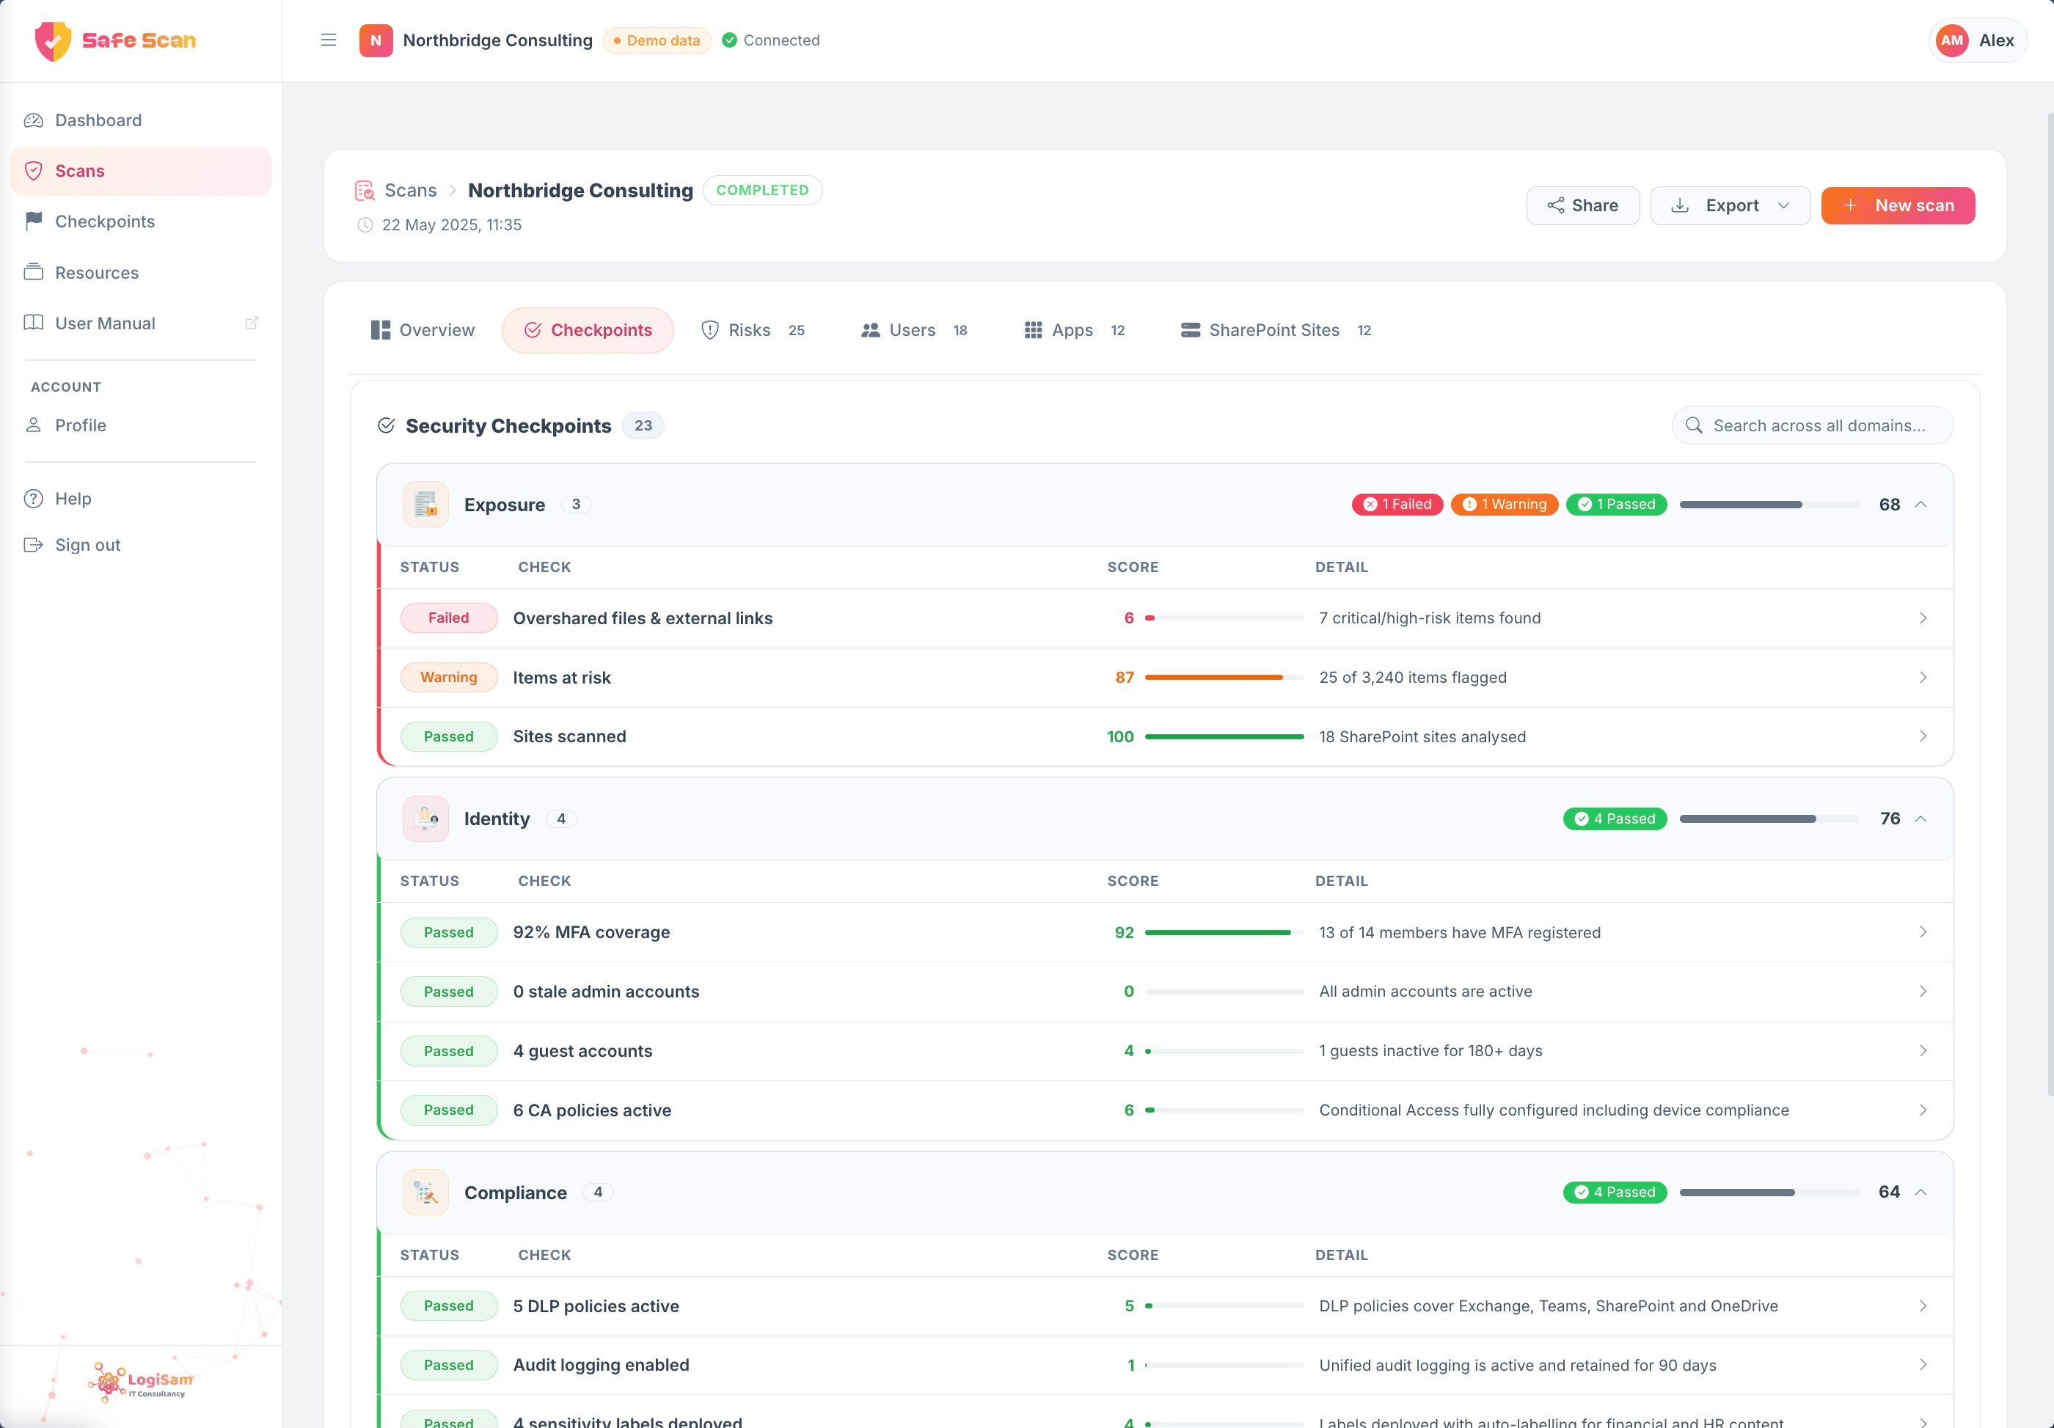Click the green Connected status check icon
This screenshot has height=1428, width=2054.
[x=729, y=40]
